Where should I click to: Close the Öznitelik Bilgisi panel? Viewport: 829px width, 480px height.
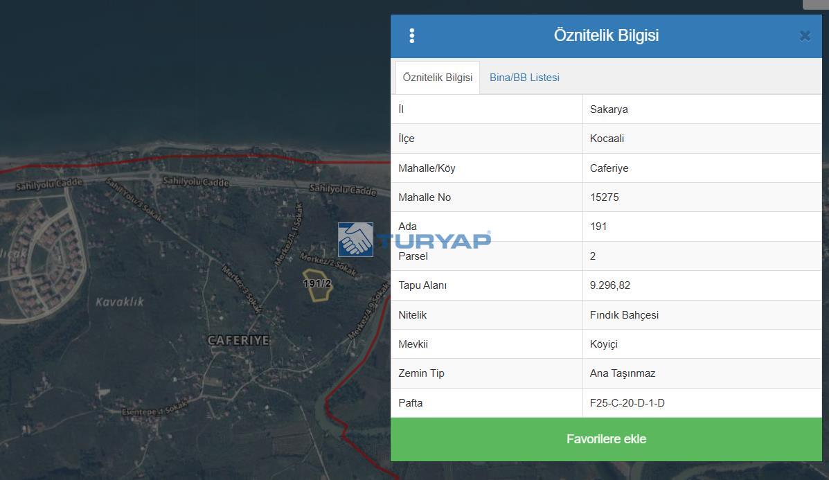click(804, 36)
